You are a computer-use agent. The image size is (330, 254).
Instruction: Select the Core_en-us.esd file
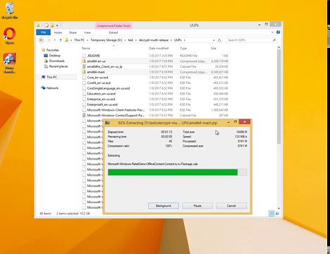[x=155, y=78]
